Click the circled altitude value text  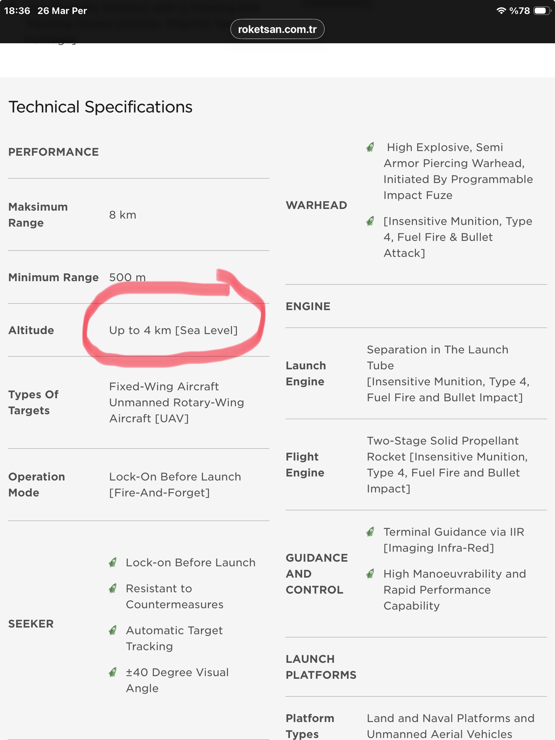coord(173,330)
